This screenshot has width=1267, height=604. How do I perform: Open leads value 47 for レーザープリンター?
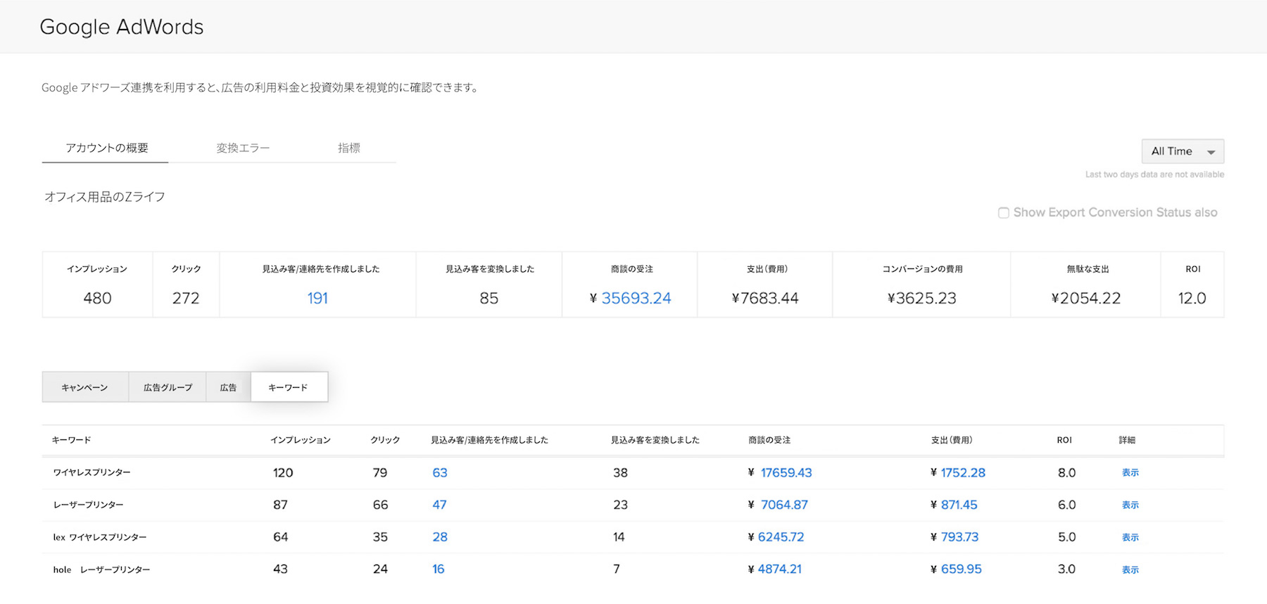pos(439,505)
